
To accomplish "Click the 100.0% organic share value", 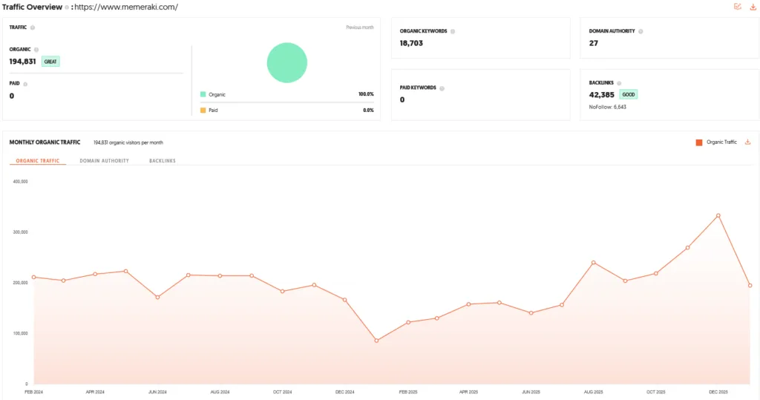I will 366,94.
